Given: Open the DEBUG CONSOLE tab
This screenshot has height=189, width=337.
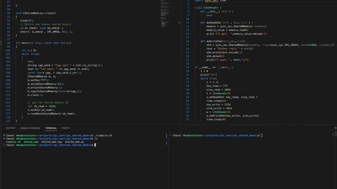Looking at the screenshot, I should click(31, 128).
